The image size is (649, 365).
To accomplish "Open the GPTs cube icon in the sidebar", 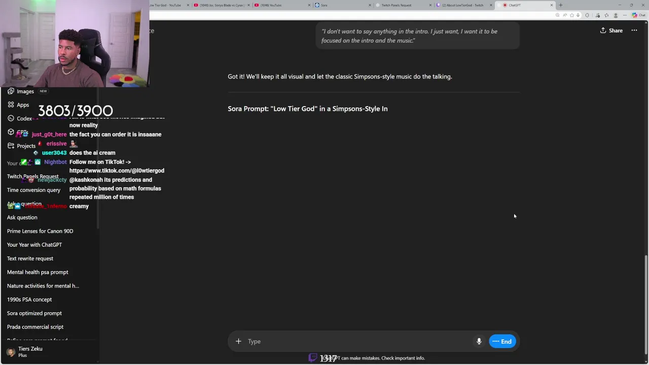I will 11,132.
